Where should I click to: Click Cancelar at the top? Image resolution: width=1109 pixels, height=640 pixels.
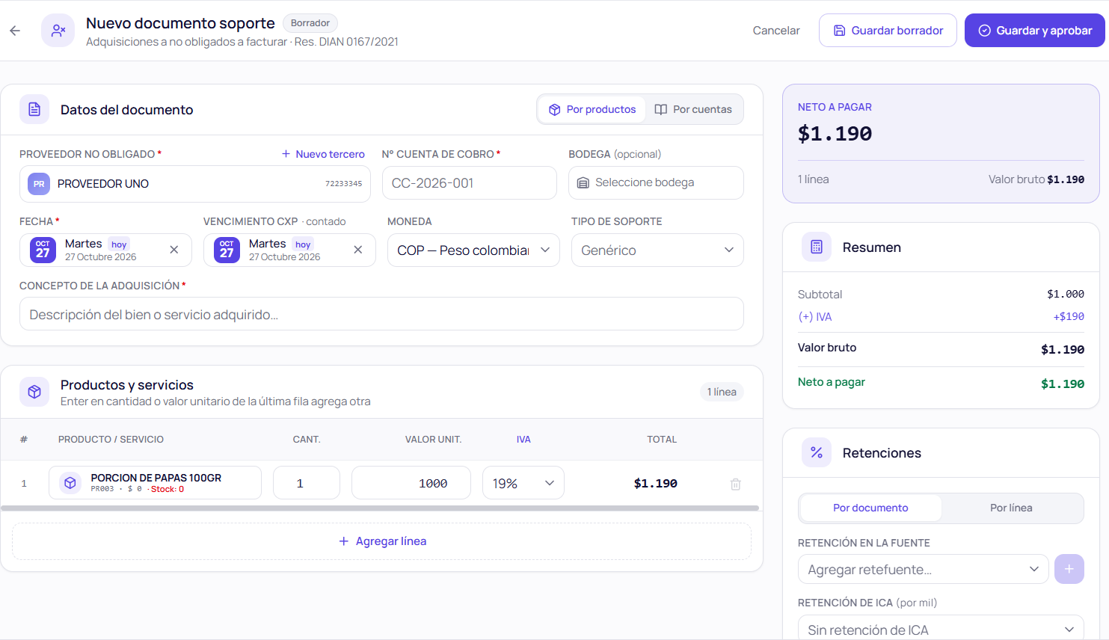click(x=776, y=31)
